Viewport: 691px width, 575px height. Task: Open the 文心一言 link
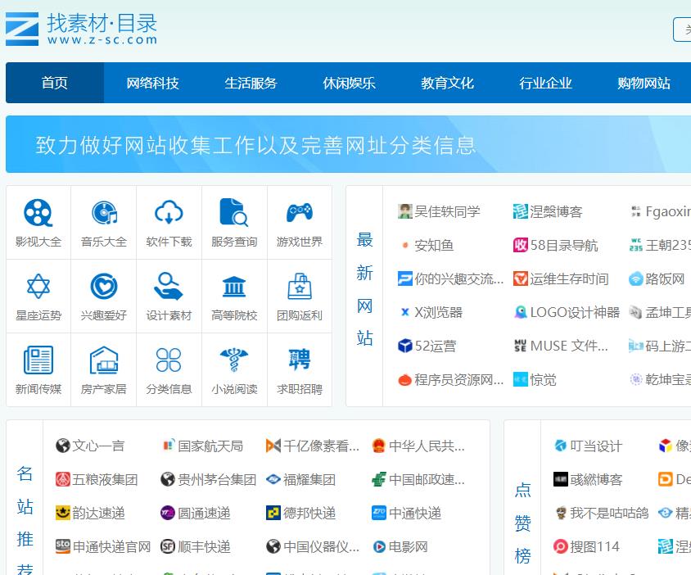[x=98, y=446]
